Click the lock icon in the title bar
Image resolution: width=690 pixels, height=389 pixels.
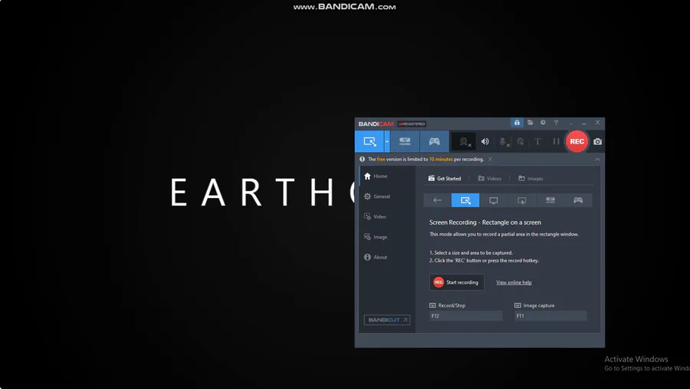click(517, 123)
